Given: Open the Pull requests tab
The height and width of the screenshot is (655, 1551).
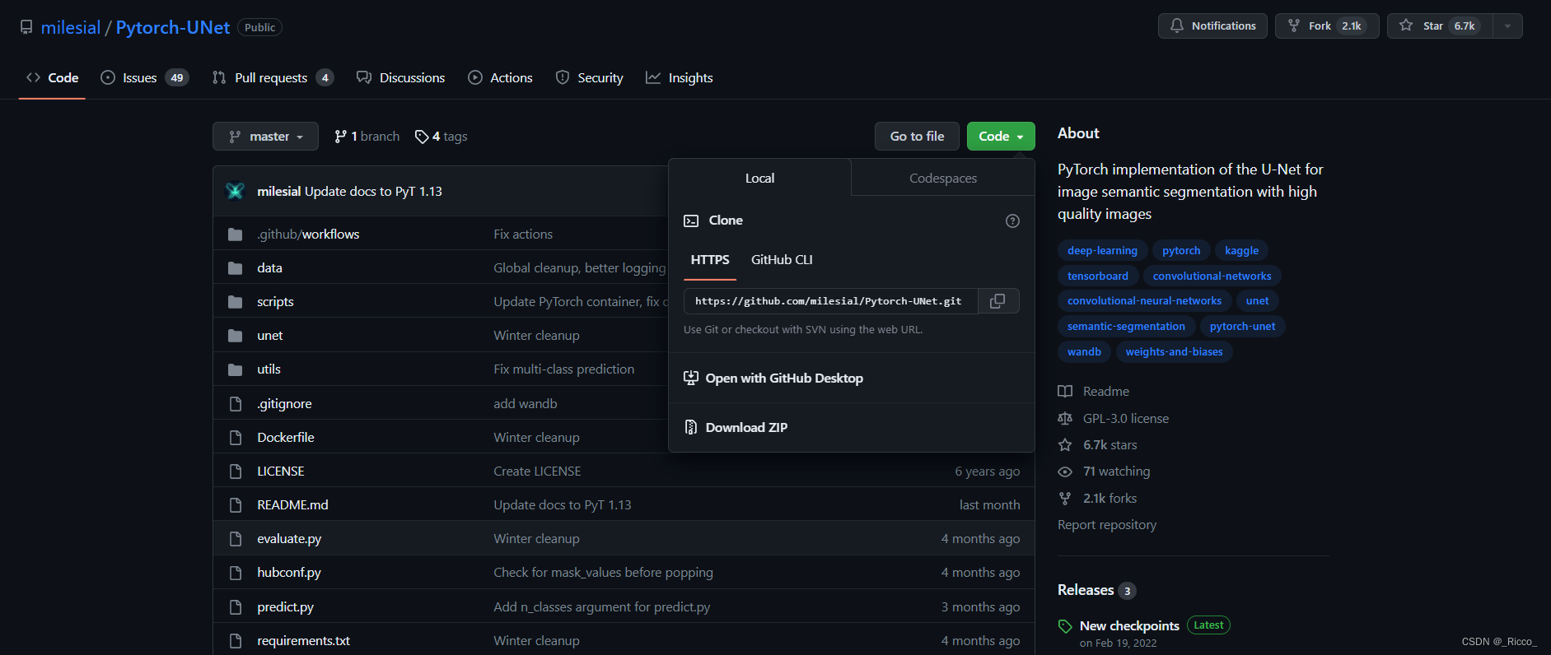Looking at the screenshot, I should pyautogui.click(x=273, y=78).
